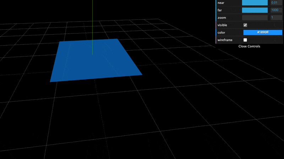Click the #1890ff color swatch
This screenshot has width=284, height=159.
[x=262, y=33]
